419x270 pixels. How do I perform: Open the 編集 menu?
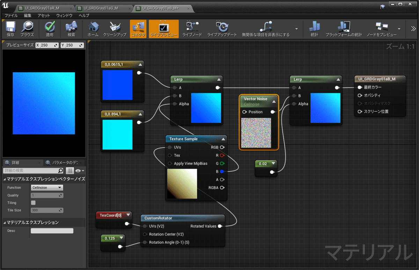(28, 16)
